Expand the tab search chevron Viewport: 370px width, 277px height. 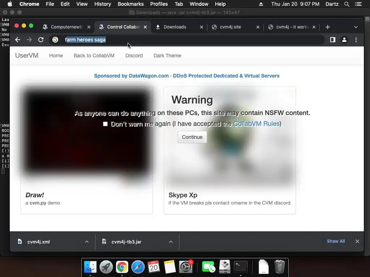[356, 27]
